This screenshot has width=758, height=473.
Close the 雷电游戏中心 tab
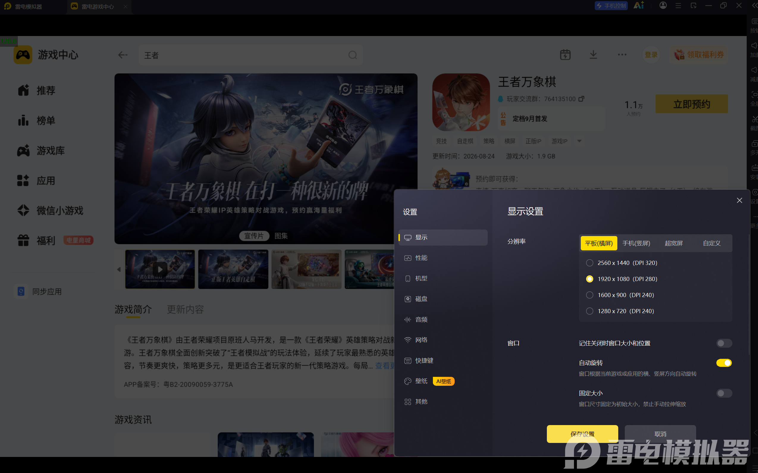[x=125, y=7]
